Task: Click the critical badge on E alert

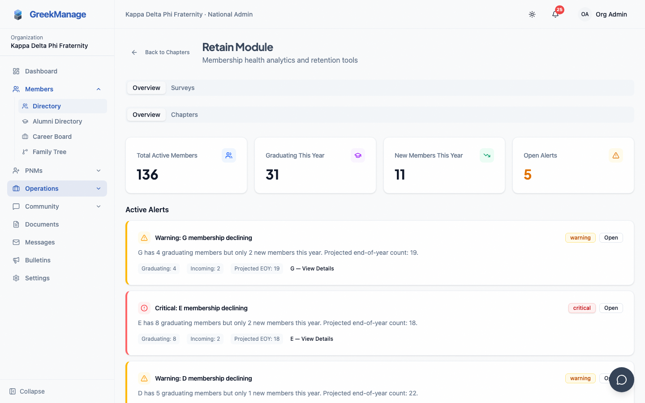Action: click(x=582, y=308)
